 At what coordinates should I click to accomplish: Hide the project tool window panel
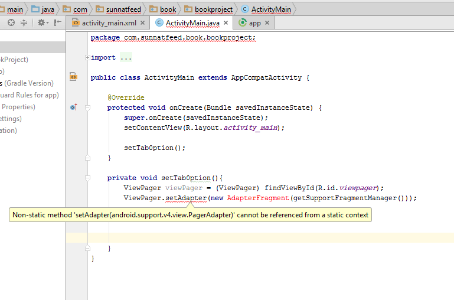[x=58, y=22]
